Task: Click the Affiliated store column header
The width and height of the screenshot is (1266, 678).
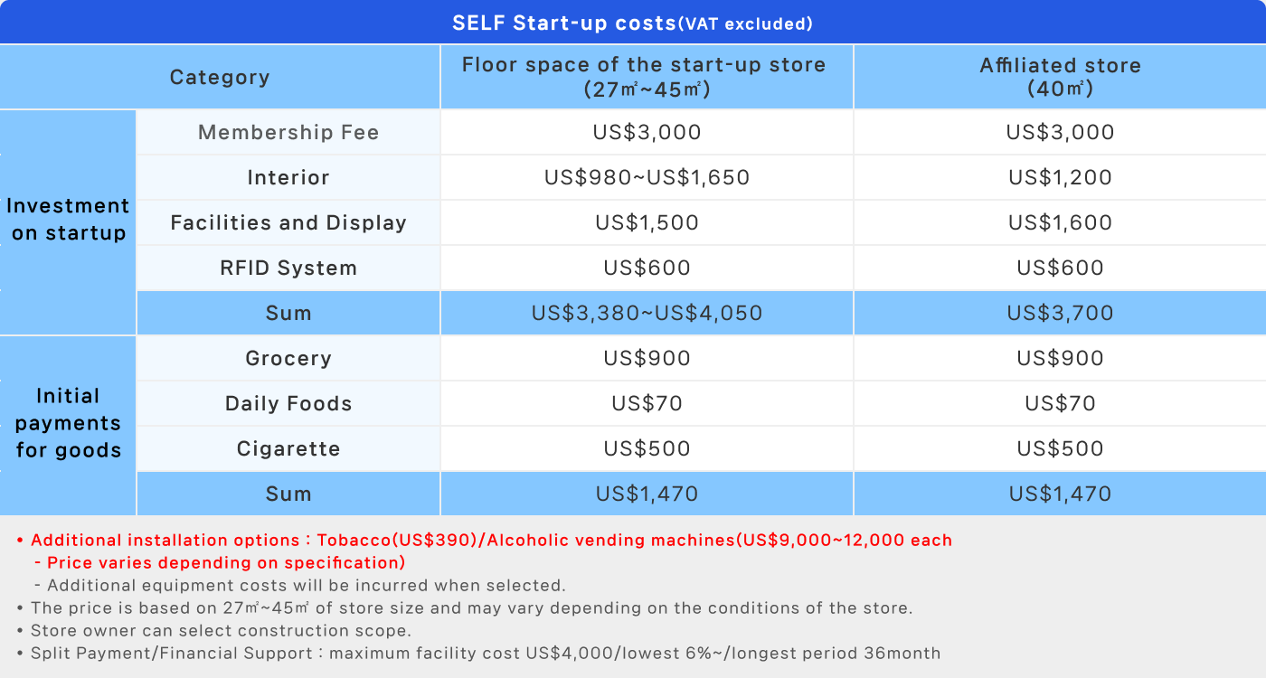Action: click(1060, 77)
